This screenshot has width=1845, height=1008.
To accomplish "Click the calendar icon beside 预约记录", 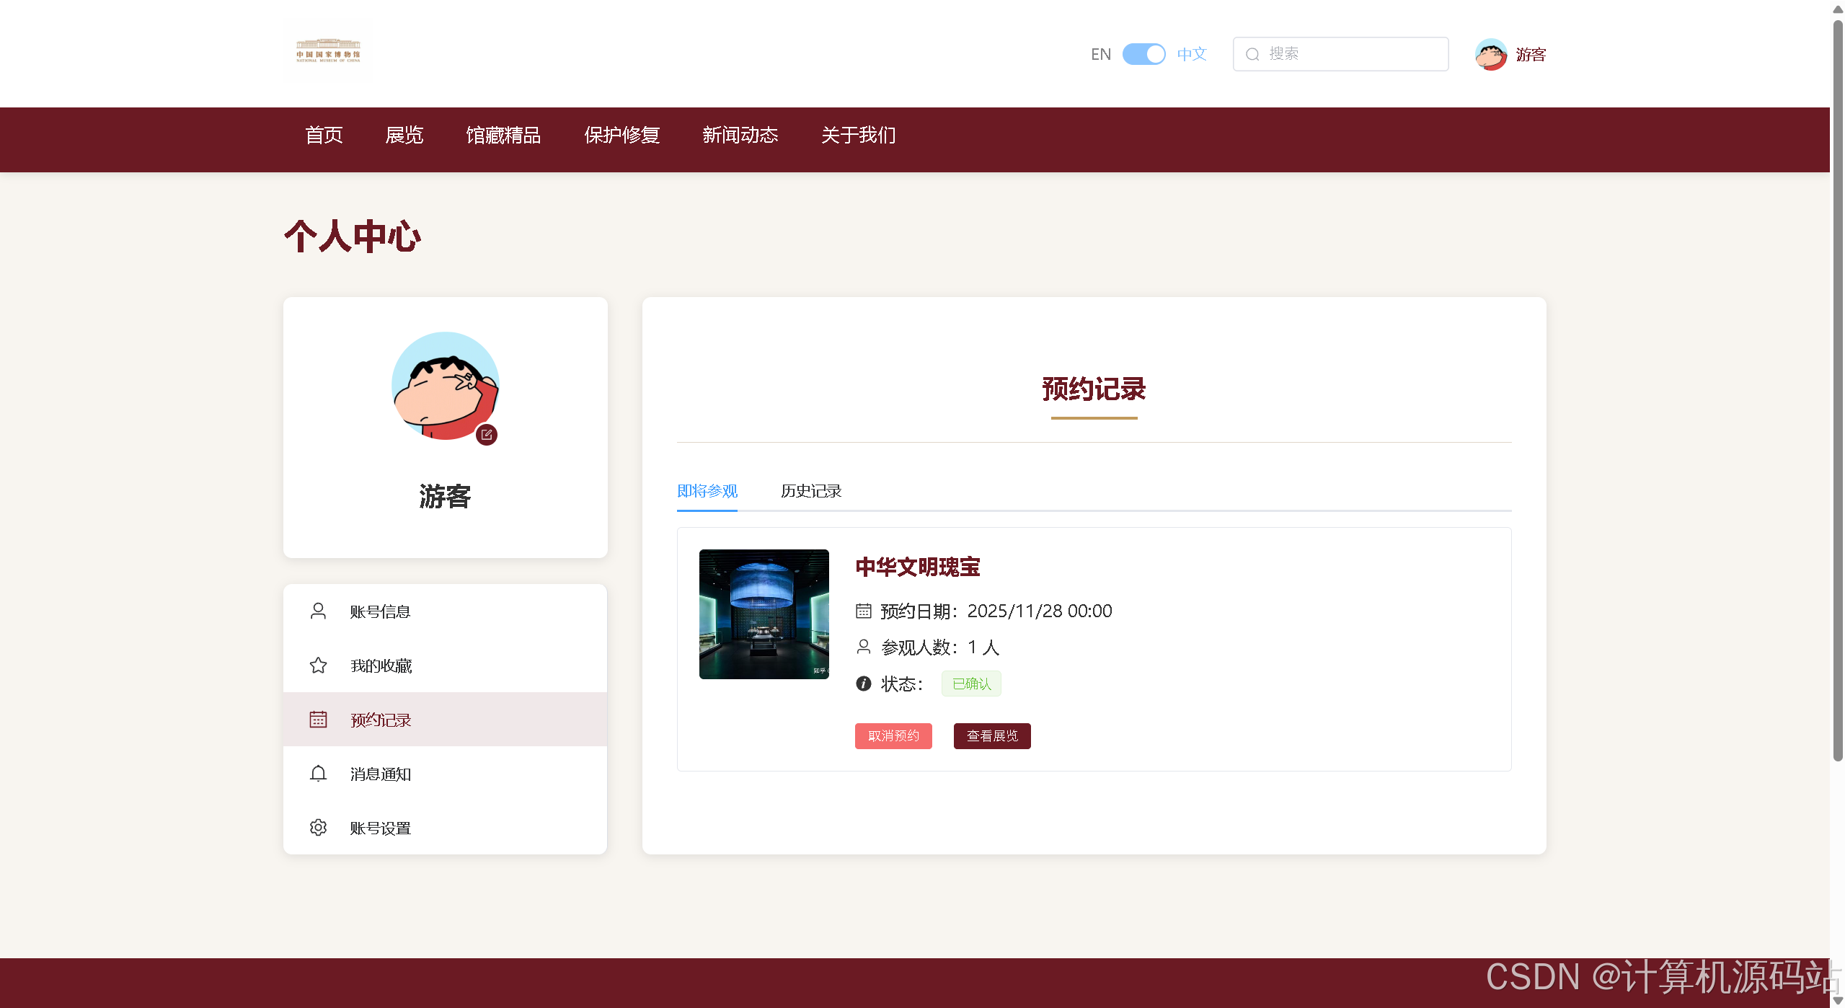I will pos(318,719).
